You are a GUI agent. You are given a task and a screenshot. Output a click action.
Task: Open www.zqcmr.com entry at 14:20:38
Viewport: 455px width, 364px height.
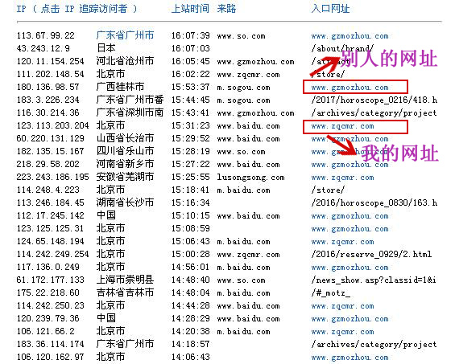click(342, 332)
